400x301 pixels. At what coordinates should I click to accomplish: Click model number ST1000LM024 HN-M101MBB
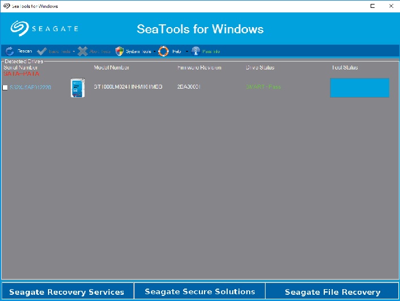(x=128, y=87)
